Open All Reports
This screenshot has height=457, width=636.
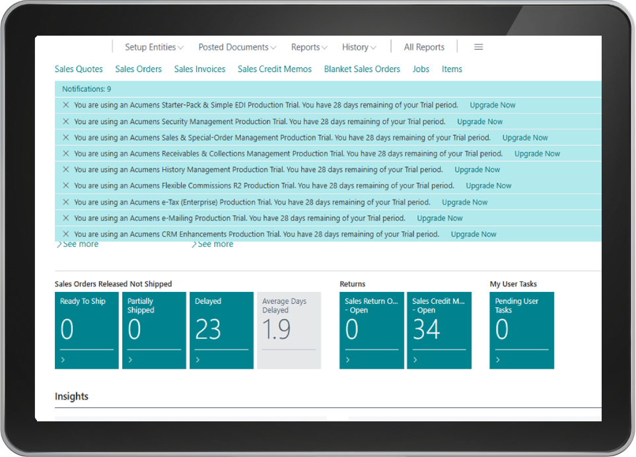pos(424,47)
